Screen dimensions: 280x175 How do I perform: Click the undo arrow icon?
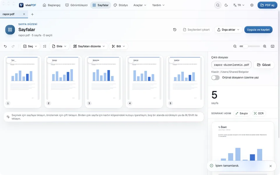pyautogui.click(x=5, y=46)
